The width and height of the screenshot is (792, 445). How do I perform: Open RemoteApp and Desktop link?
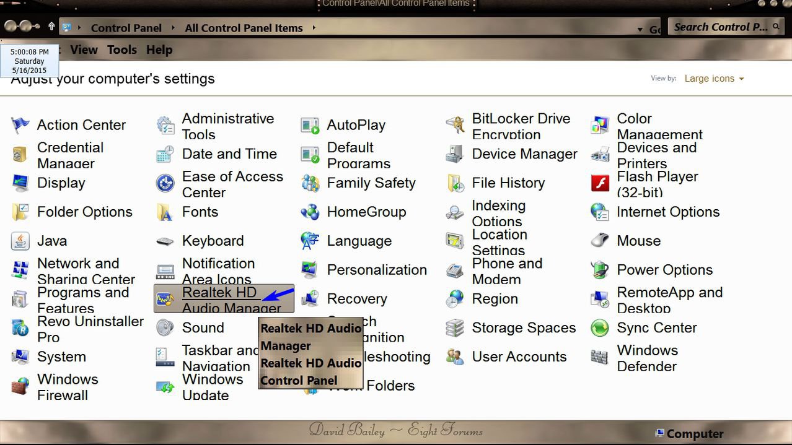[x=670, y=300]
